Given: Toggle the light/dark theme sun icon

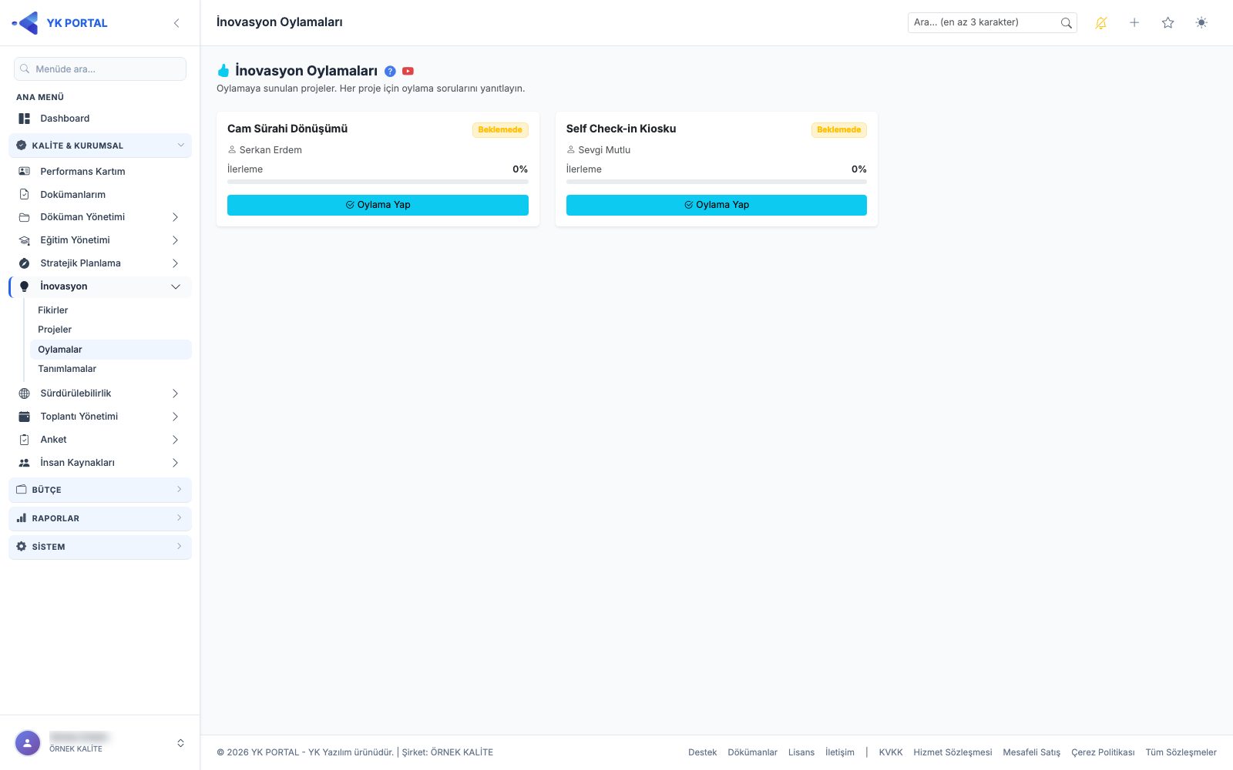Looking at the screenshot, I should tap(1201, 23).
